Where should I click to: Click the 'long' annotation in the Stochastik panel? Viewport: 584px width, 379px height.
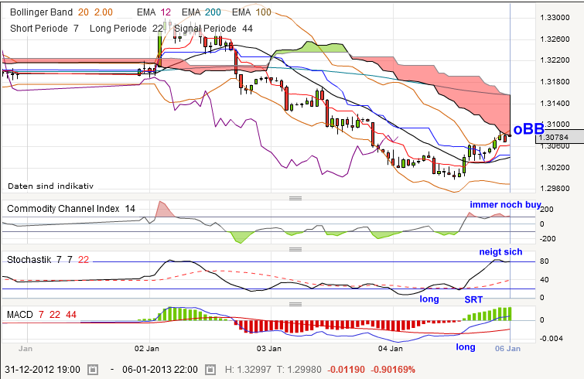tap(429, 299)
